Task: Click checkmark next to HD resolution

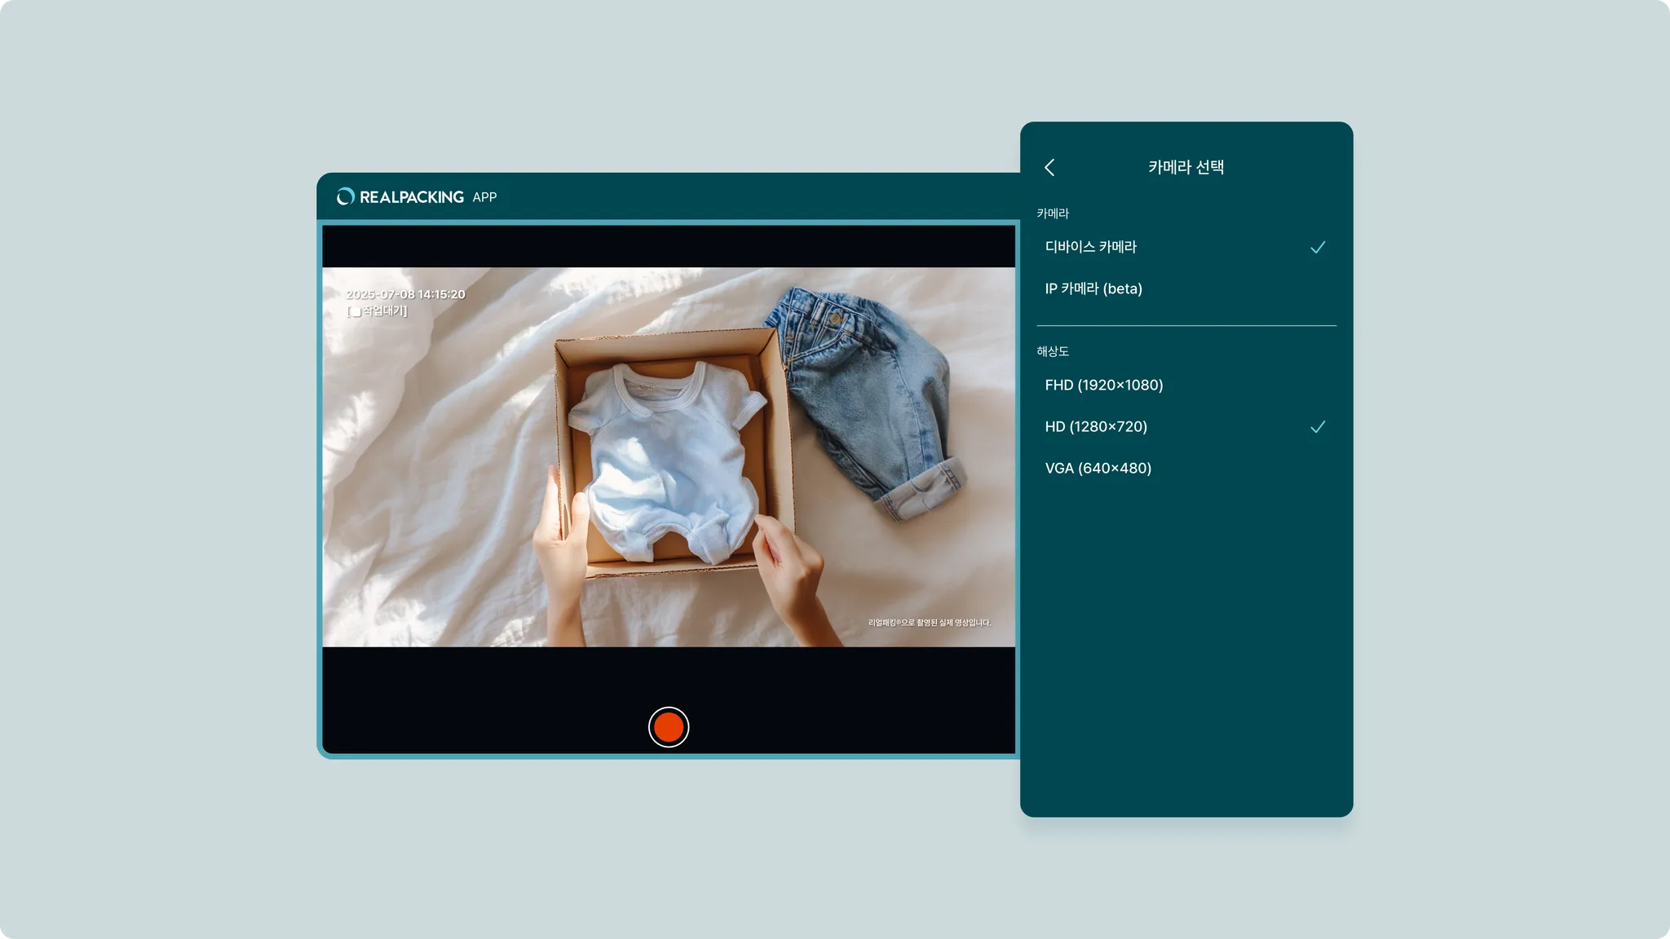Action: tap(1318, 426)
